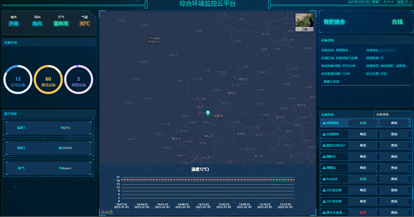Viewport: 414px width, 217px height.
Task: Click the fookyik device network icon
Action: tap(323, 179)
